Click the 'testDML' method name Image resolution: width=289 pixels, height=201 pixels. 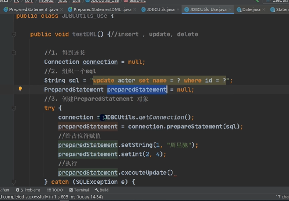pos(84,34)
